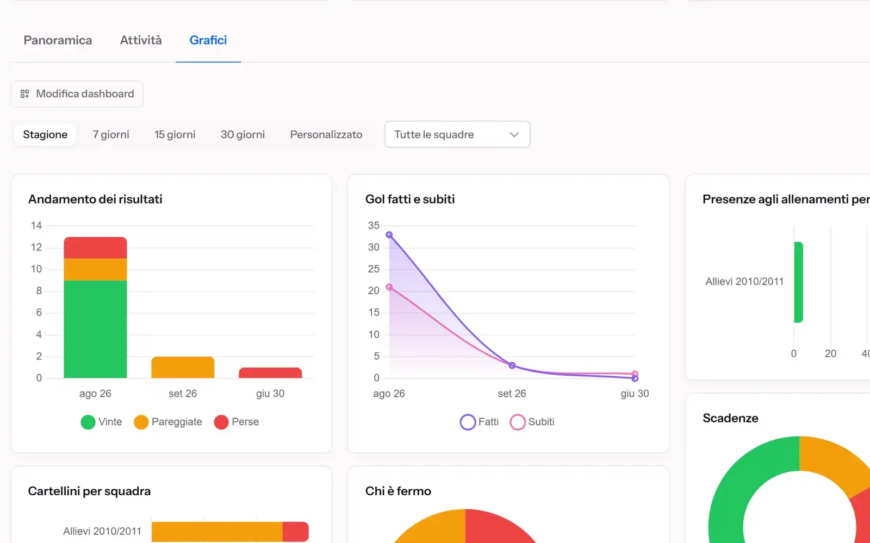870x543 pixels.
Task: Open the Tutte le squadre dropdown
Action: (x=457, y=134)
